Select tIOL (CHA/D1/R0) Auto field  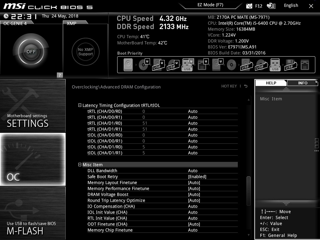192,147
